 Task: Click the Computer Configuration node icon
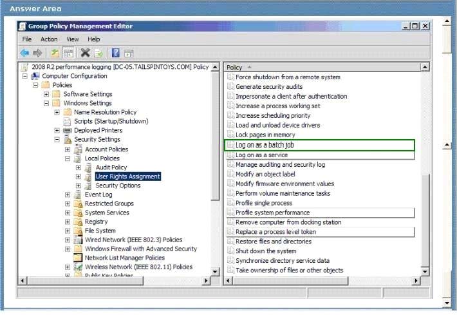tap(35, 76)
